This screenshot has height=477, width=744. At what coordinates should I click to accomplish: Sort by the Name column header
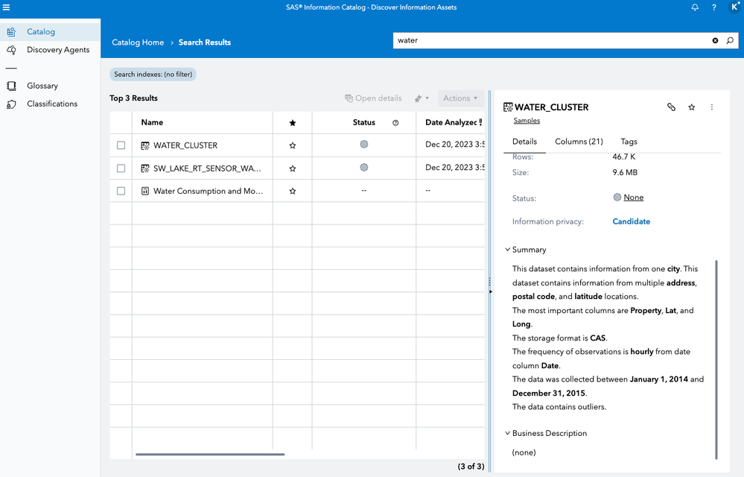tap(202, 122)
